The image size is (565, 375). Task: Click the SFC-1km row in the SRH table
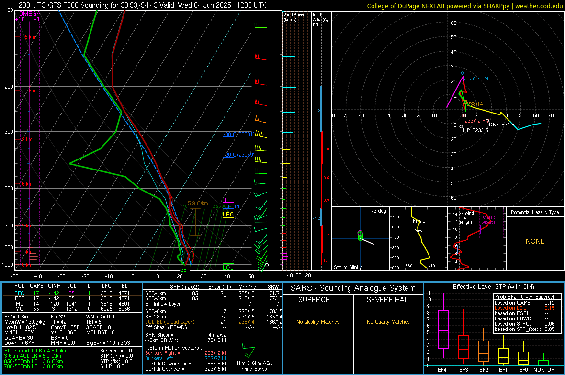(214, 293)
